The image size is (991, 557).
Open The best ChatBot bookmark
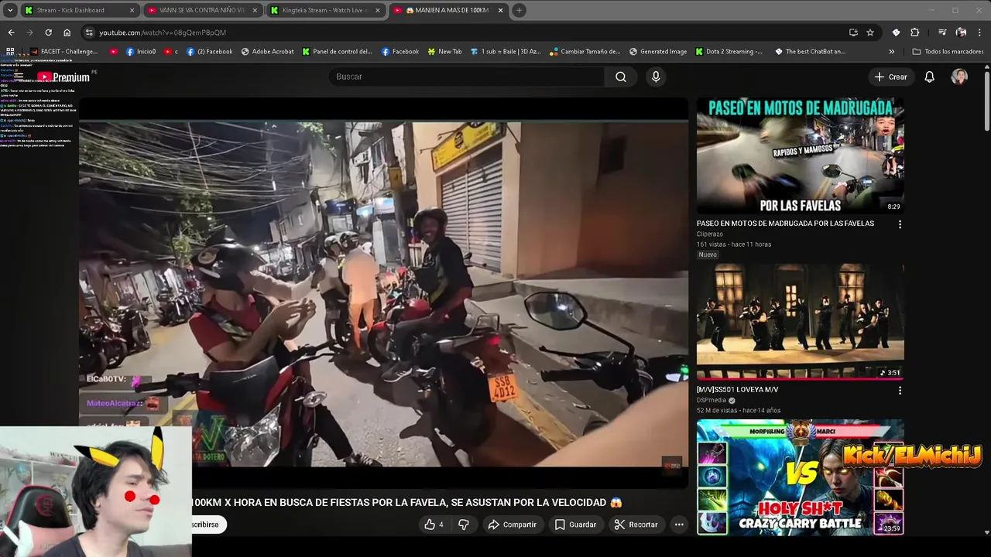coord(809,52)
